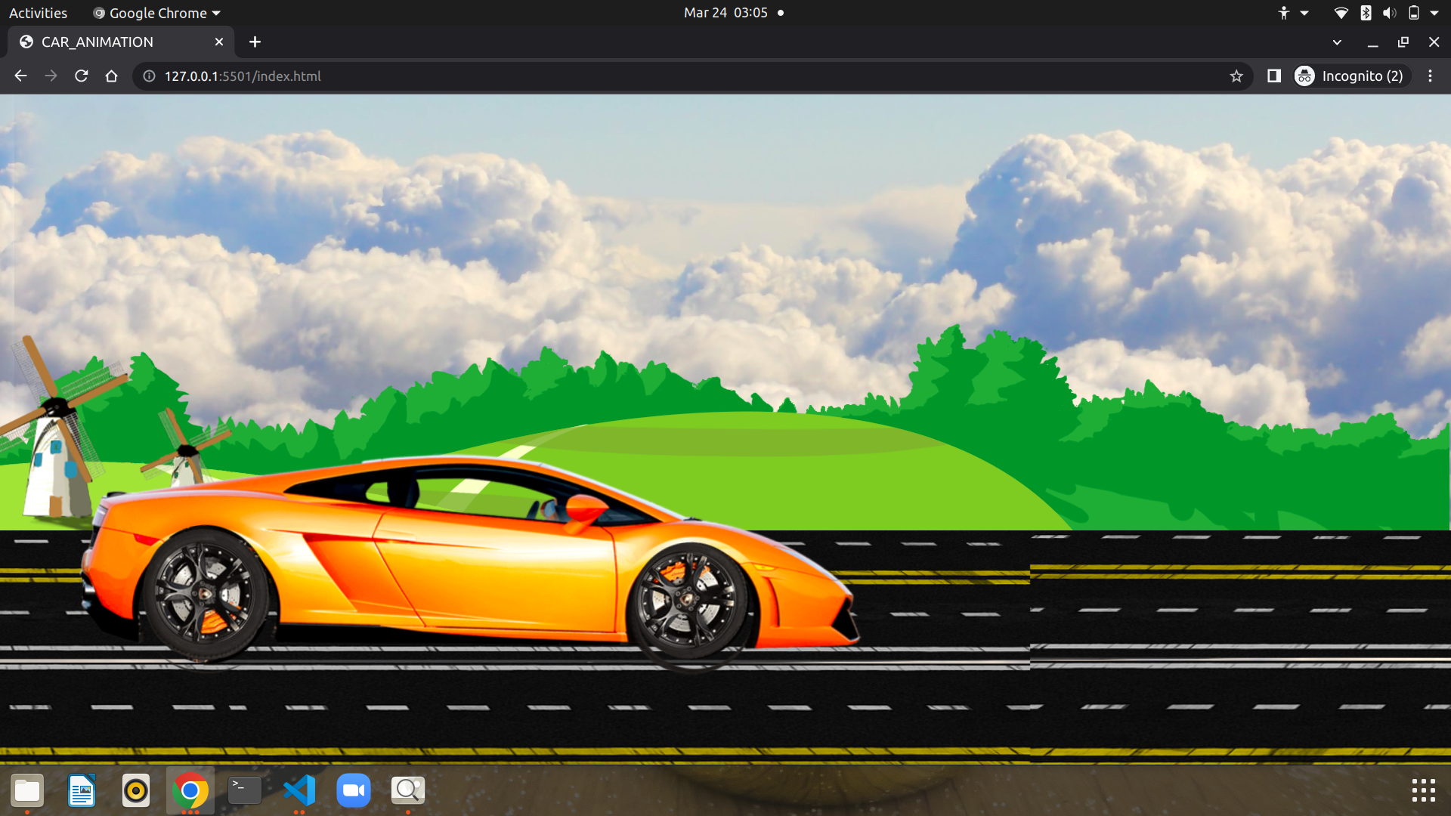Click the battery status icon

(x=1414, y=13)
